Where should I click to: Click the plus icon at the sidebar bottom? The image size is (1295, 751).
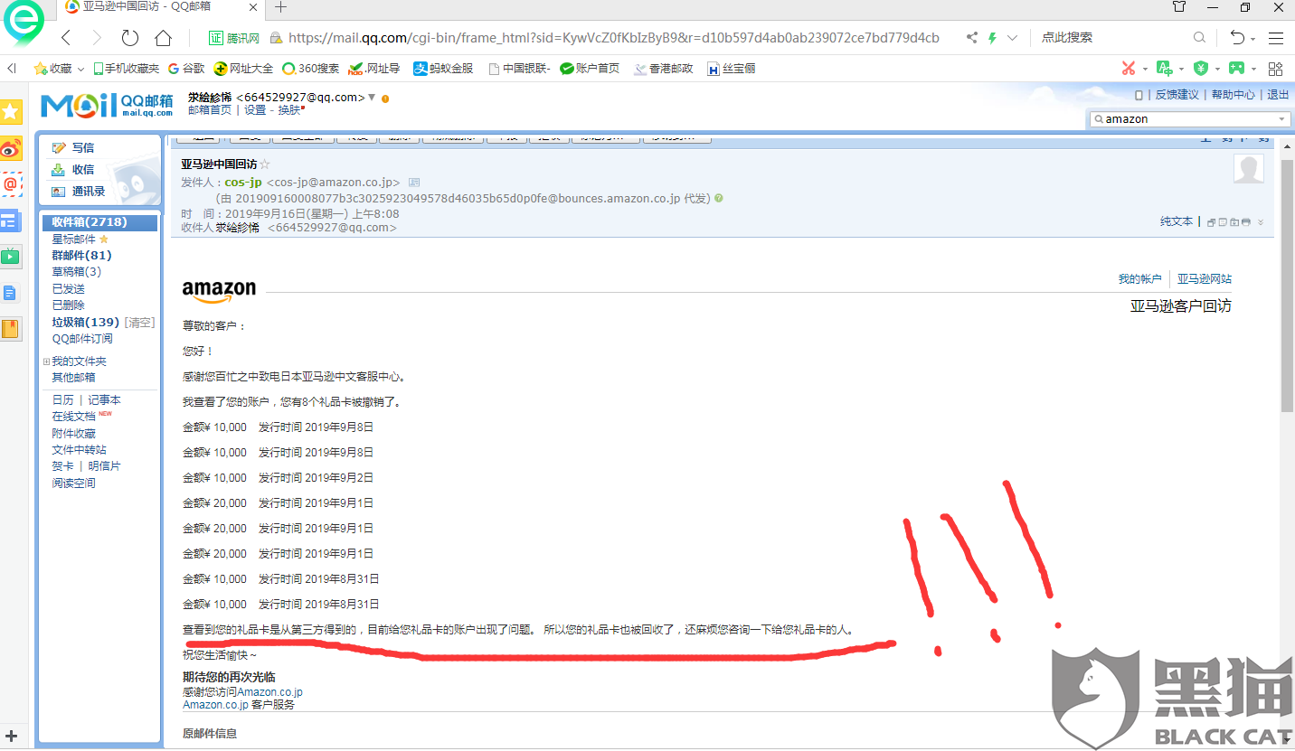[12, 736]
